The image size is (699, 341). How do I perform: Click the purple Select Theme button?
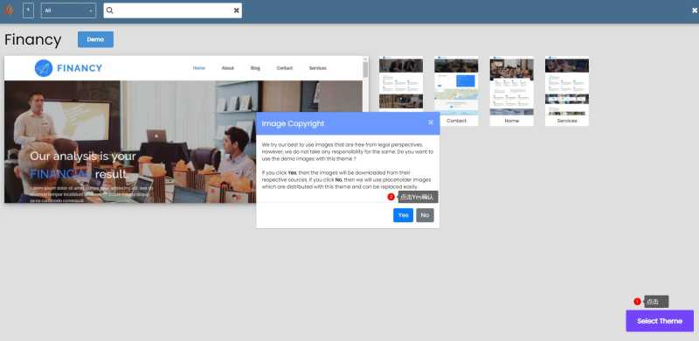[x=660, y=321]
